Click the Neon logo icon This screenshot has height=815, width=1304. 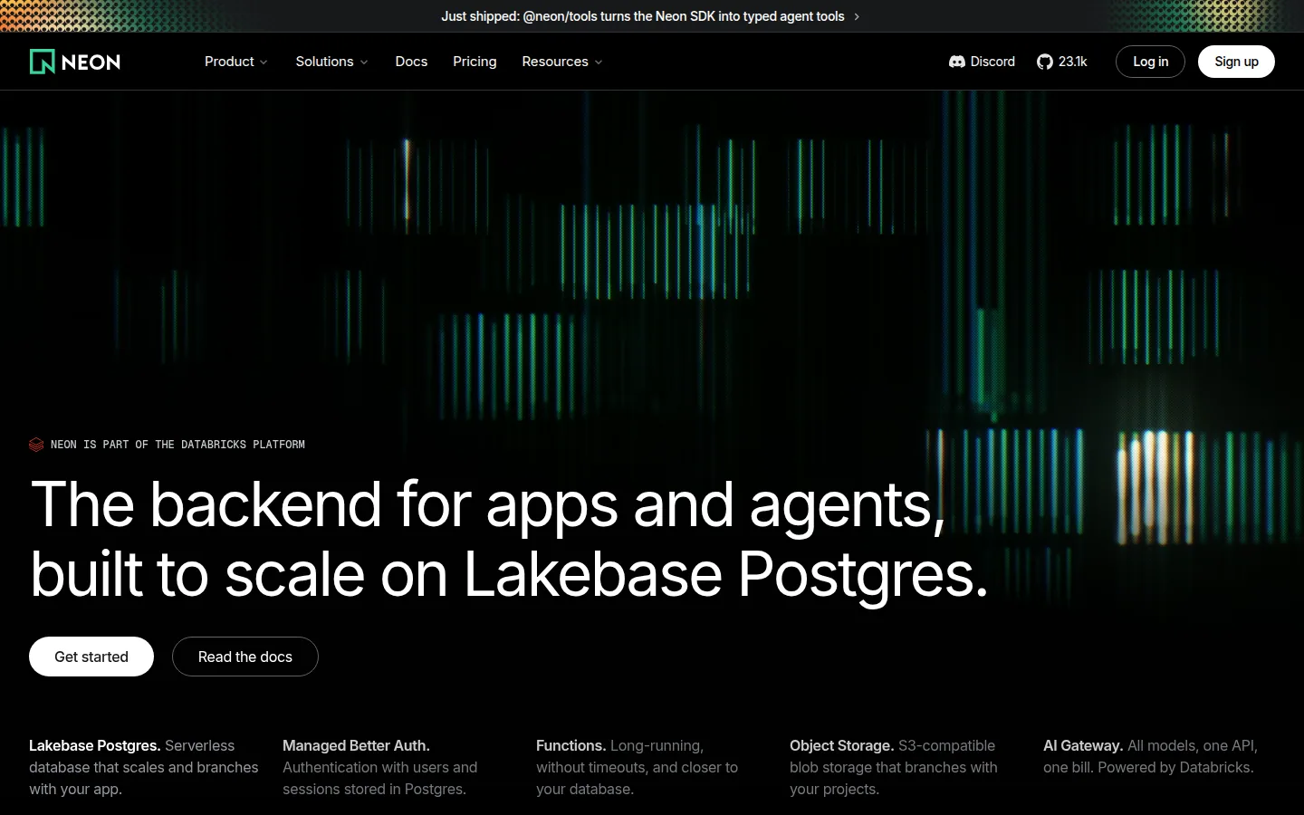(x=42, y=62)
